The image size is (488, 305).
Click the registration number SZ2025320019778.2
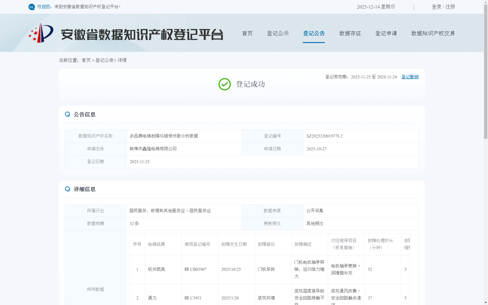325,136
